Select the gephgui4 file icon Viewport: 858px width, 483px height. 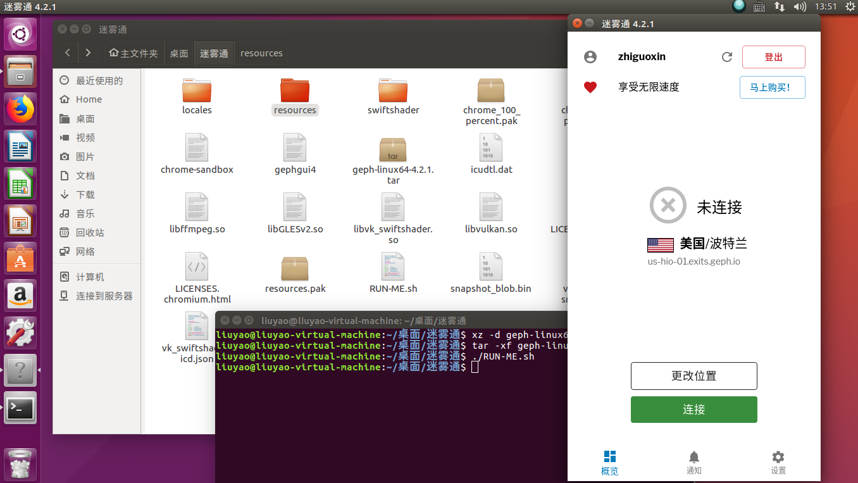point(295,147)
